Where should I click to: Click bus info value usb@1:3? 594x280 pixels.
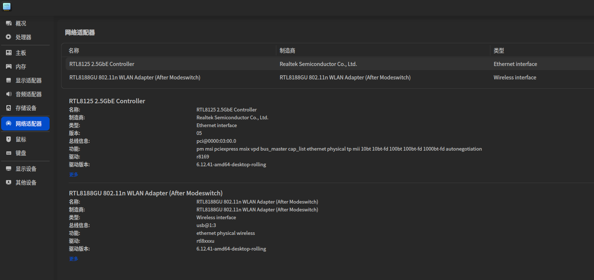(206, 225)
